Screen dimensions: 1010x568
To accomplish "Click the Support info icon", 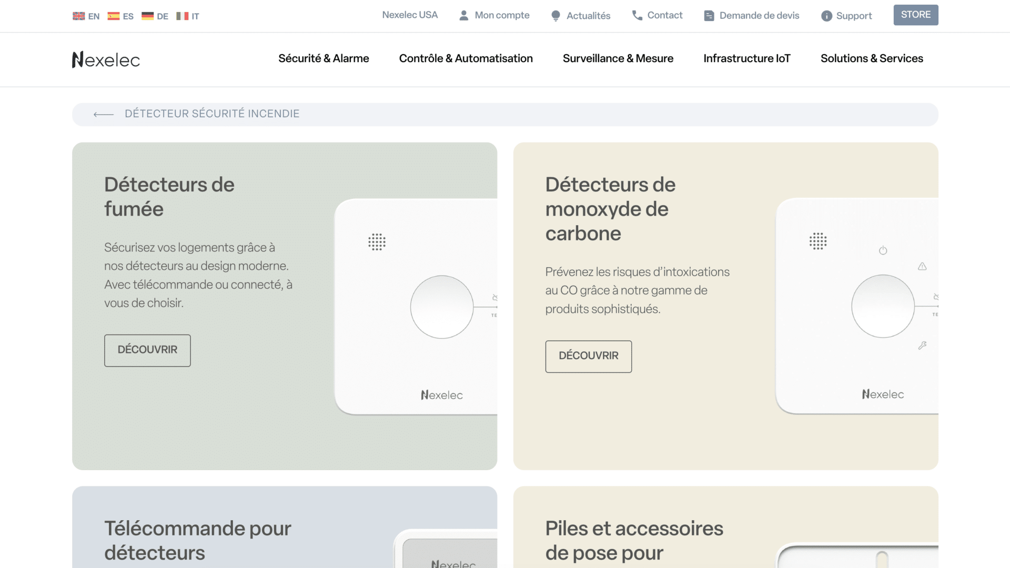I will (826, 16).
